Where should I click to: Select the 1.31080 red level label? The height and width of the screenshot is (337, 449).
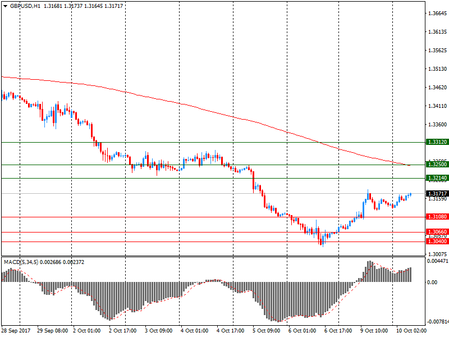pyautogui.click(x=437, y=217)
